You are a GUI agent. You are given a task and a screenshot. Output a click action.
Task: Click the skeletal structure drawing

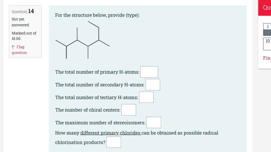[x=83, y=40]
